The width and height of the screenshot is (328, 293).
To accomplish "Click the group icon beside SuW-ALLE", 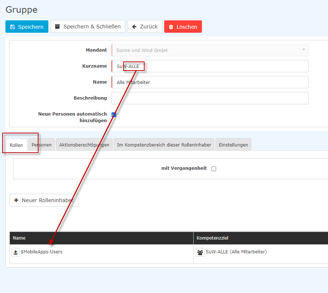I will (200, 252).
